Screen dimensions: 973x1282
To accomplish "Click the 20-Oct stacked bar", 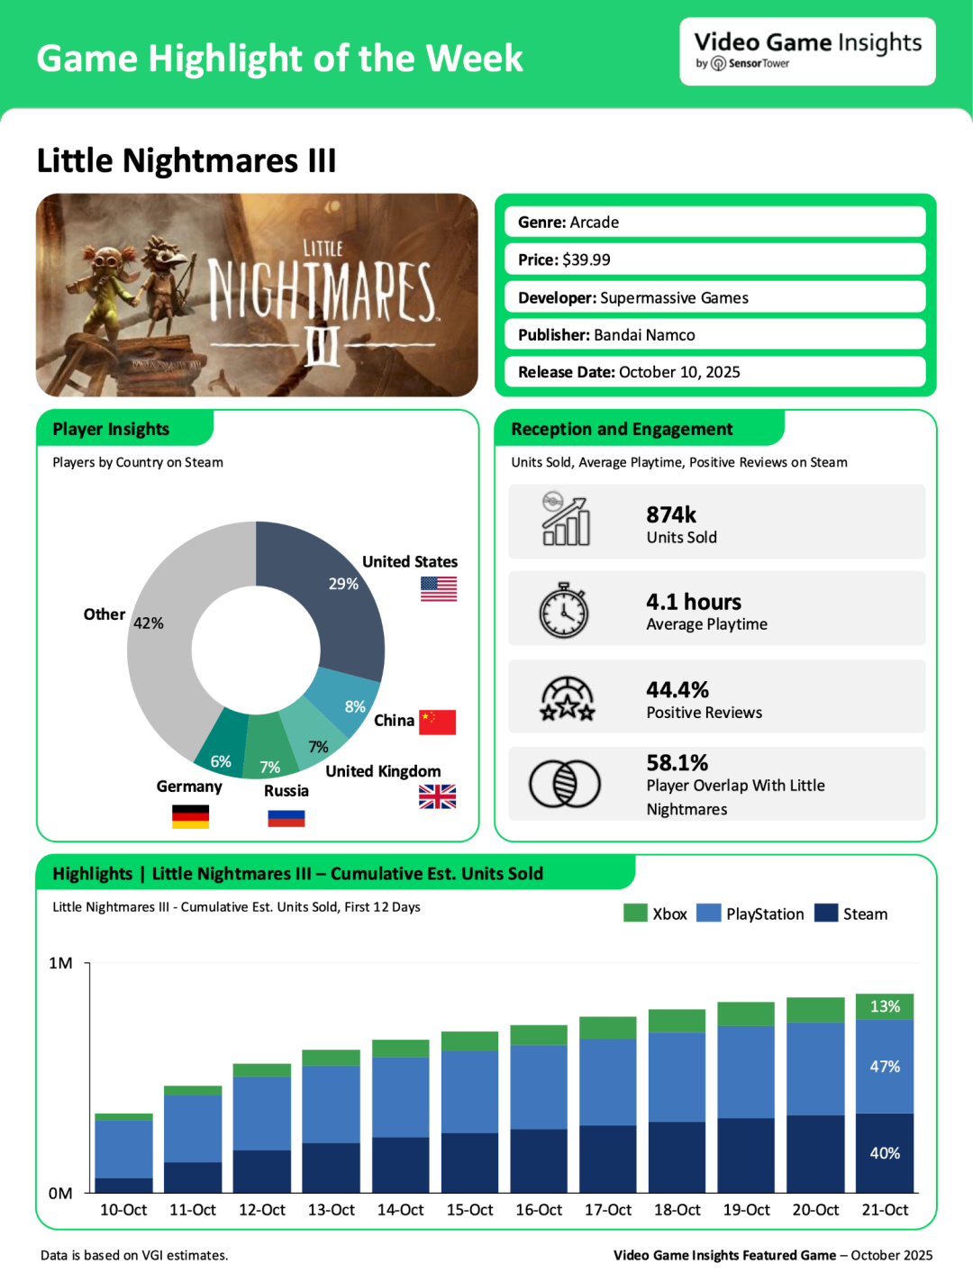I will (x=815, y=1096).
